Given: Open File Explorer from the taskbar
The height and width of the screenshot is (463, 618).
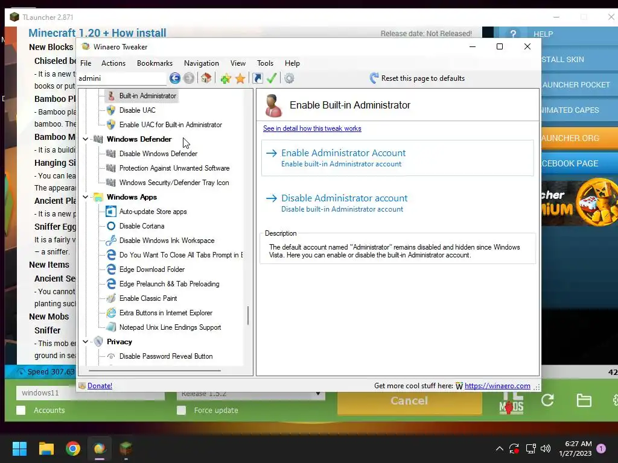Looking at the screenshot, I should click(x=46, y=449).
